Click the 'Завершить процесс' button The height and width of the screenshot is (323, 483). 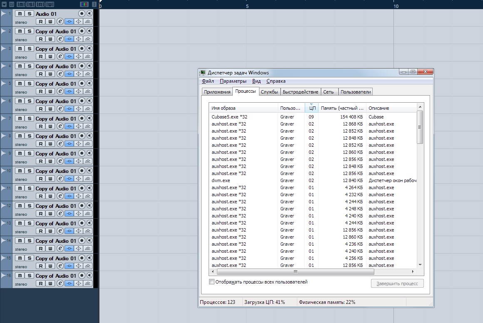(397, 284)
